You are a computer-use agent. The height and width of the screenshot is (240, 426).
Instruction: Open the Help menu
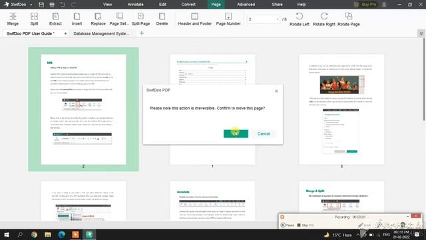click(x=302, y=5)
